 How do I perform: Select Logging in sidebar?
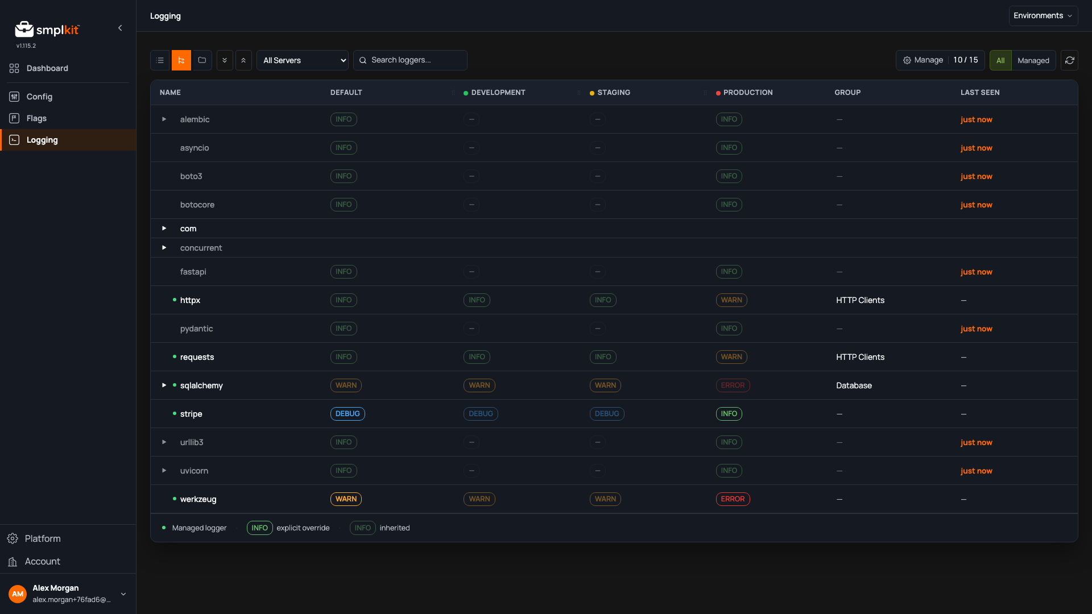68,140
